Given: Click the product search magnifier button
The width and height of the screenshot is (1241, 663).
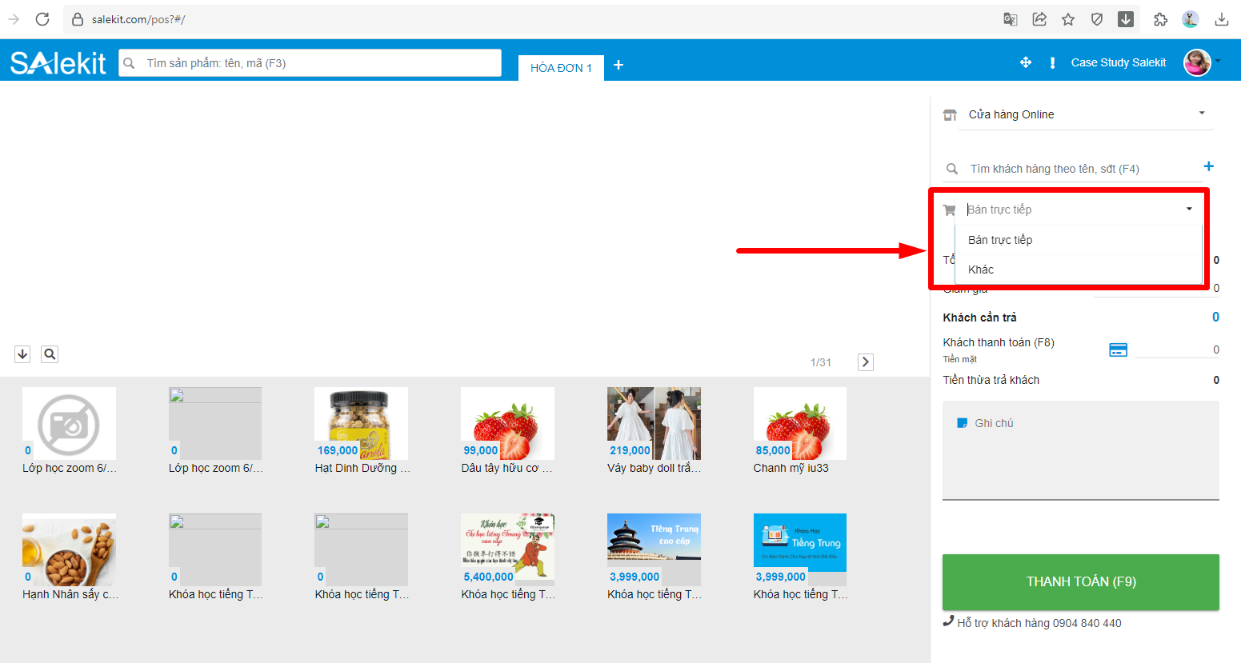Looking at the screenshot, I should [50, 354].
